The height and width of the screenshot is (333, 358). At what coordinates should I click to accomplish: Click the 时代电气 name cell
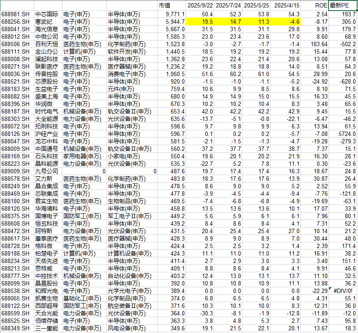pyautogui.click(x=48, y=111)
